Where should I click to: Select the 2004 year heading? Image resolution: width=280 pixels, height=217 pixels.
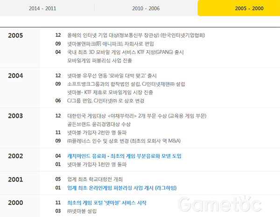15,75
